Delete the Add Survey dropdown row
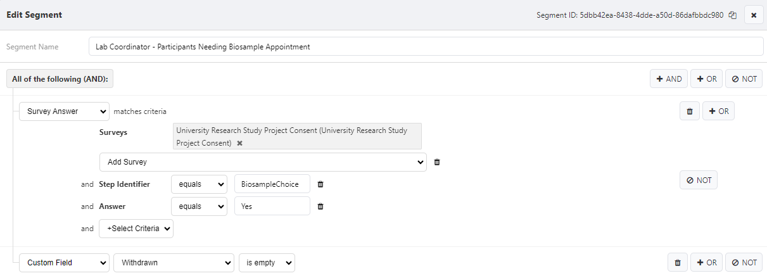 pos(437,162)
